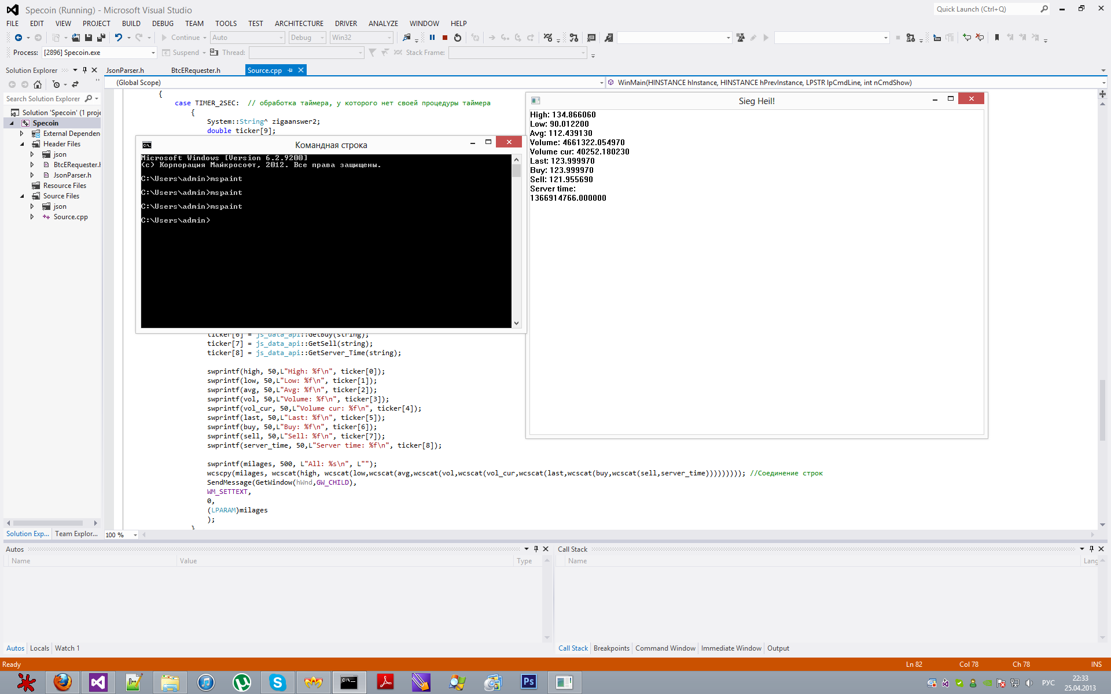Restart the debugging session icon

[x=458, y=38]
